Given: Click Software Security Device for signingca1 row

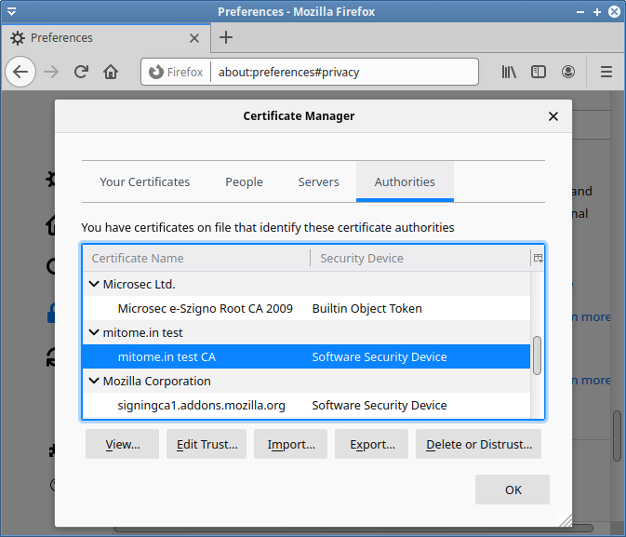Looking at the screenshot, I should (x=380, y=405).
